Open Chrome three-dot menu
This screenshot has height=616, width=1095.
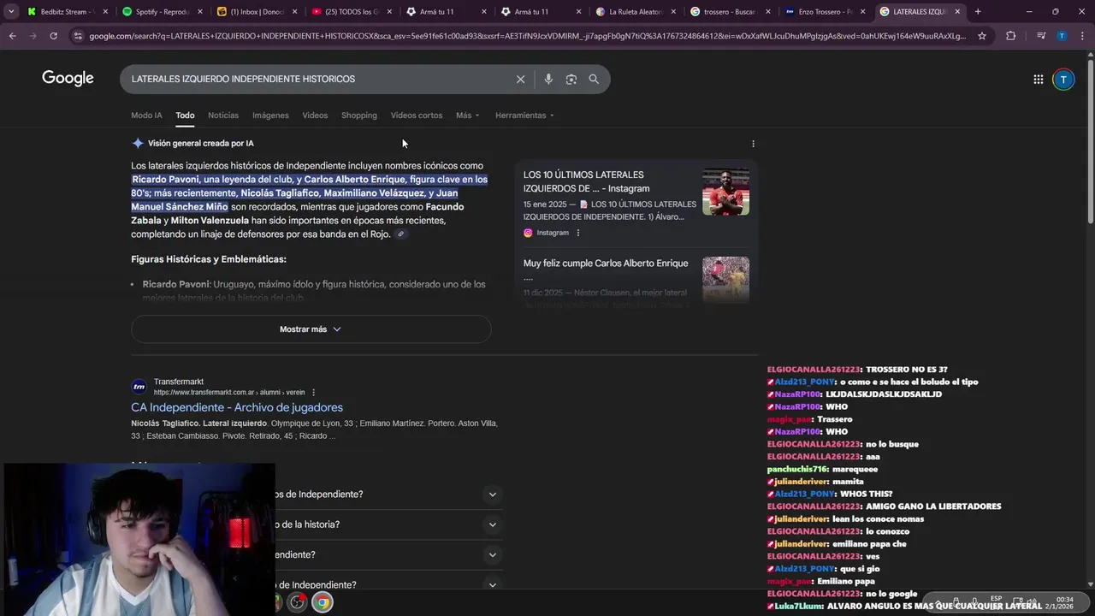click(1081, 36)
